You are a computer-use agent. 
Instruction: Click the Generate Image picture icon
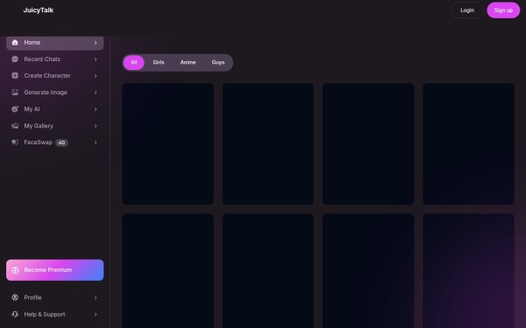point(15,93)
